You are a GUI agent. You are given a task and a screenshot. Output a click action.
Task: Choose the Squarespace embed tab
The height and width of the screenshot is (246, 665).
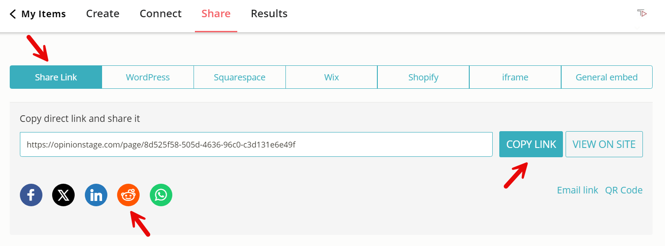[239, 77]
